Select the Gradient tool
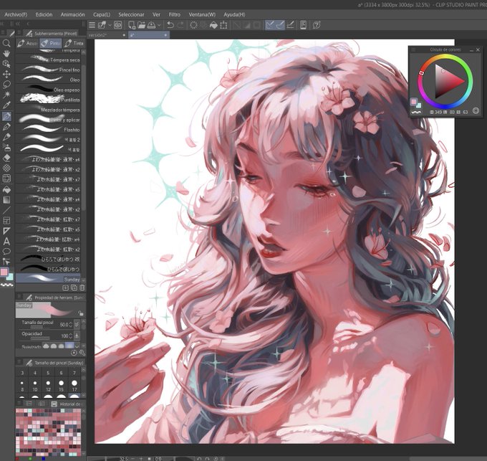 (x=6, y=199)
